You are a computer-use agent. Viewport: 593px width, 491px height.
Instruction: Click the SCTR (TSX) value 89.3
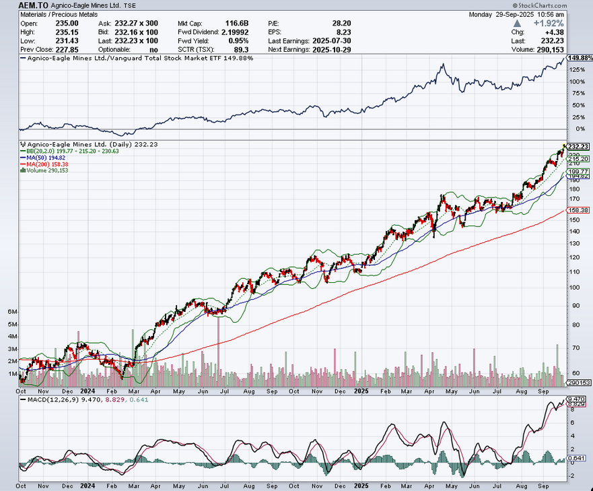pyautogui.click(x=241, y=50)
